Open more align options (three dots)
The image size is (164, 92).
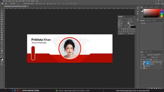[59, 4]
